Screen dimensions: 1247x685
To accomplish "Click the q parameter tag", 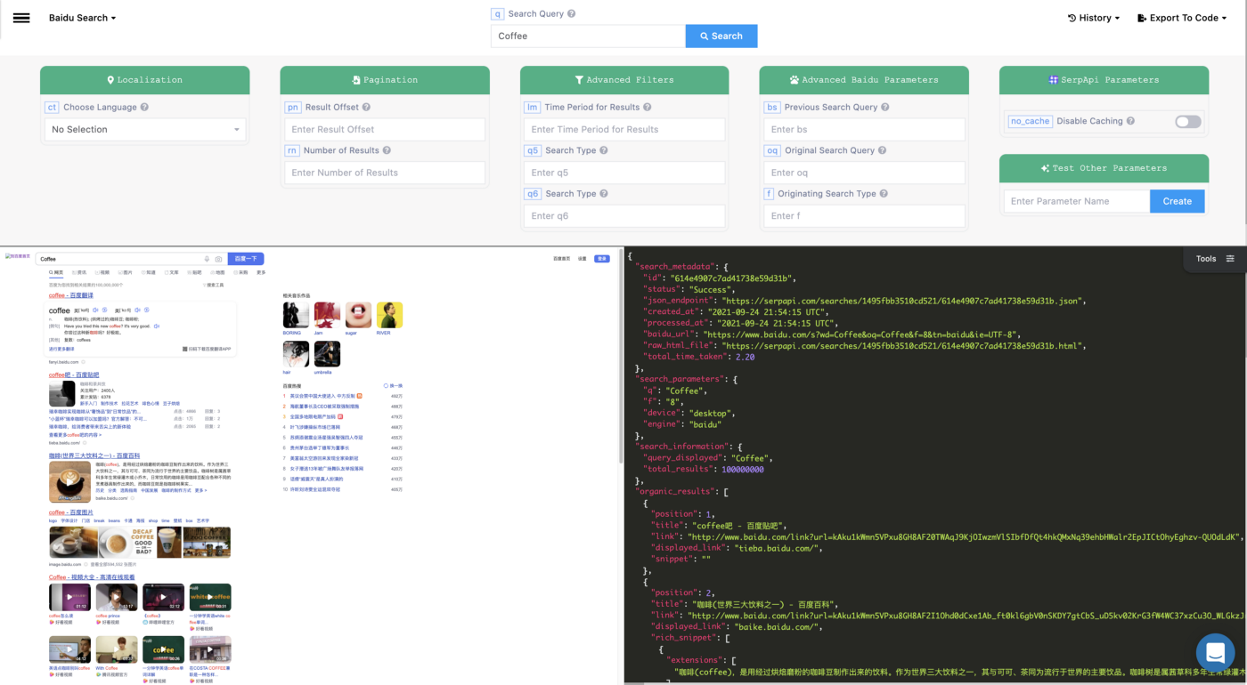I will (x=498, y=14).
